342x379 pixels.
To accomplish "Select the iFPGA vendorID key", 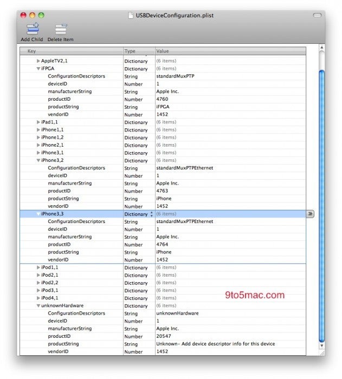I will pyautogui.click(x=58, y=115).
